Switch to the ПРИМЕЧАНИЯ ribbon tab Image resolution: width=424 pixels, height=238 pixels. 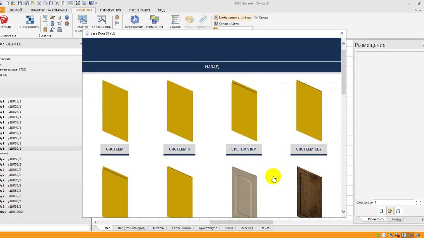111,10
